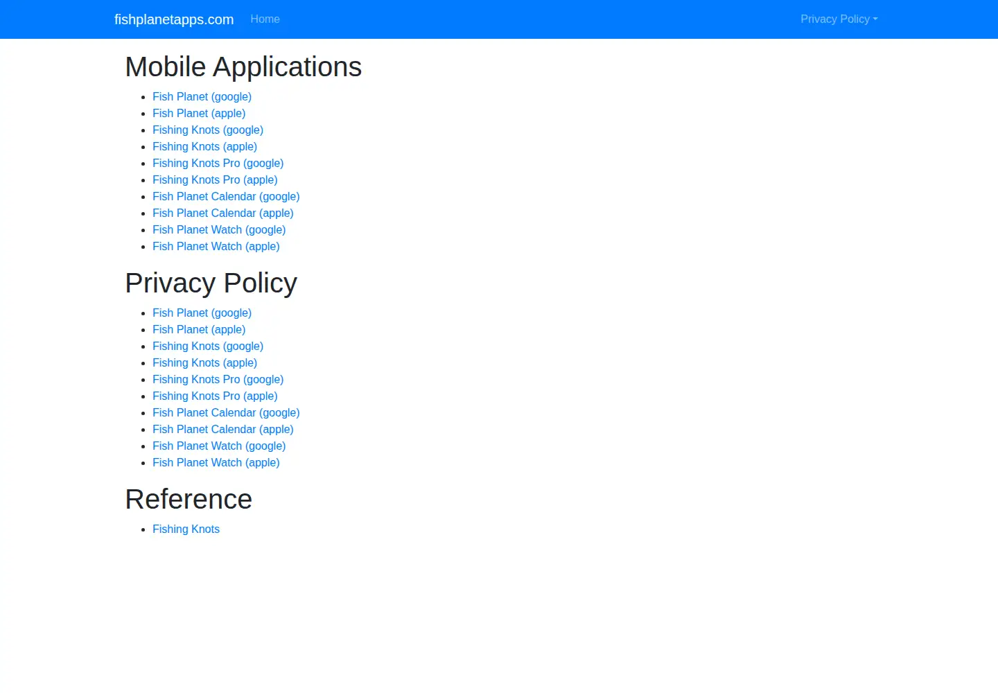Open Fish Planet (apple) under Mobile Applications

[199, 113]
